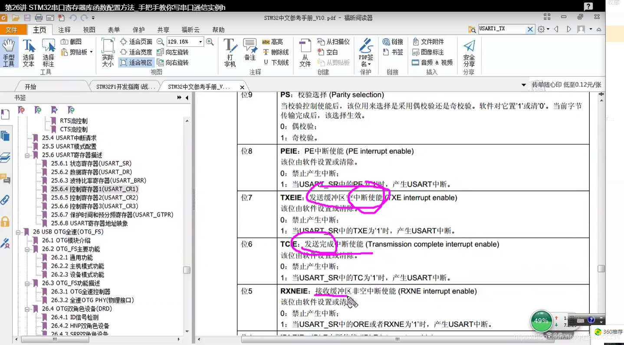
Task: Open bookmark 25.6.1 状态寄存器(USART_SR)
Action: [91, 163]
